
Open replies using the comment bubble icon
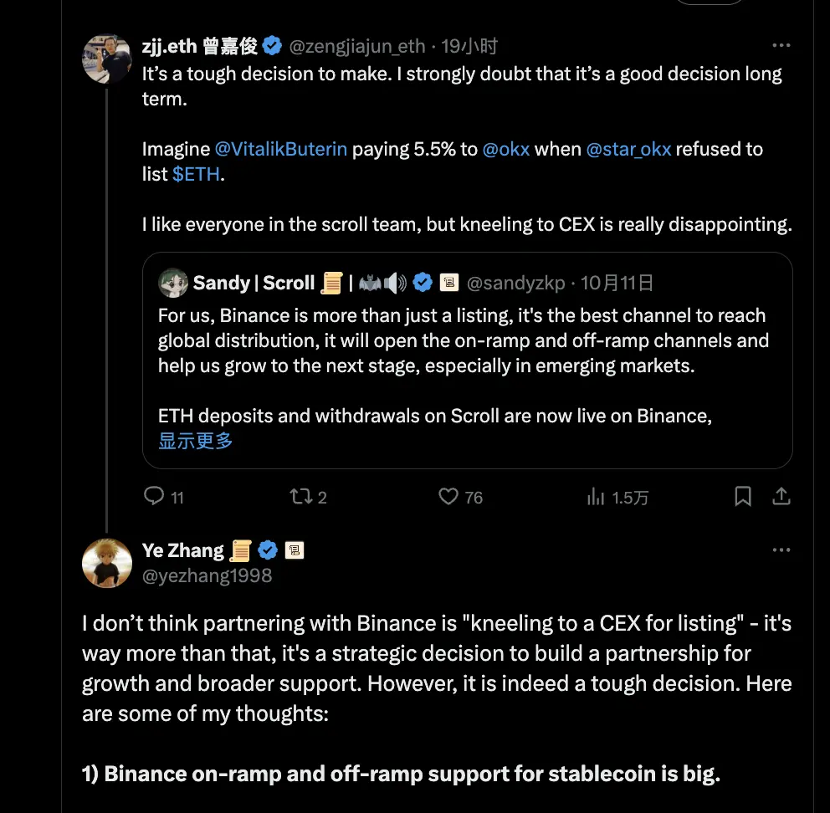(x=156, y=497)
